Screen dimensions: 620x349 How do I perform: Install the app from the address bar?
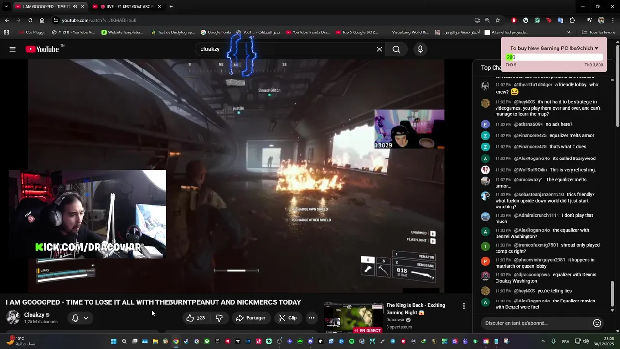(477, 20)
